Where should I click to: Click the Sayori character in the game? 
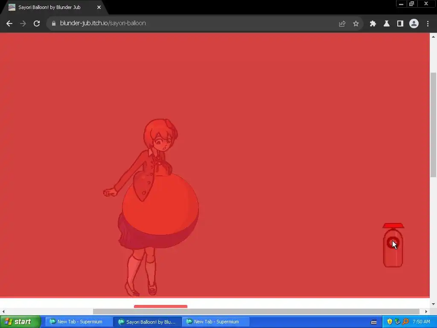click(151, 207)
